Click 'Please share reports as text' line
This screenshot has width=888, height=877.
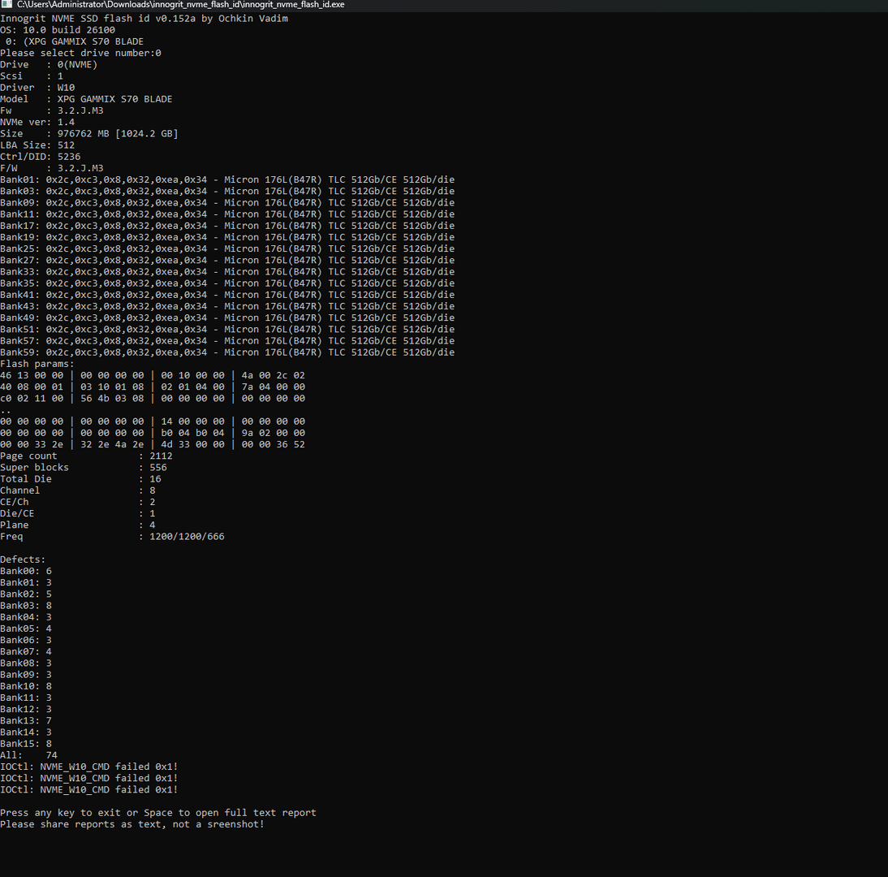click(x=132, y=824)
